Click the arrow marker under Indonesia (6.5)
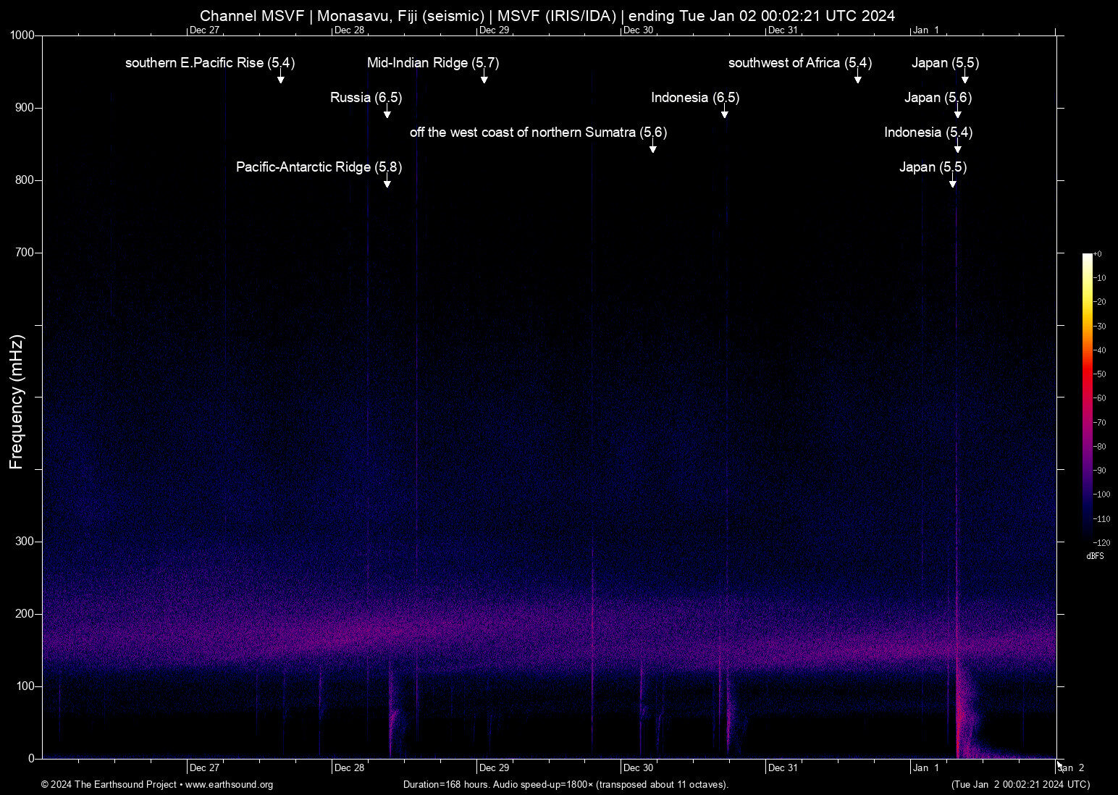The height and width of the screenshot is (795, 1118). click(725, 112)
